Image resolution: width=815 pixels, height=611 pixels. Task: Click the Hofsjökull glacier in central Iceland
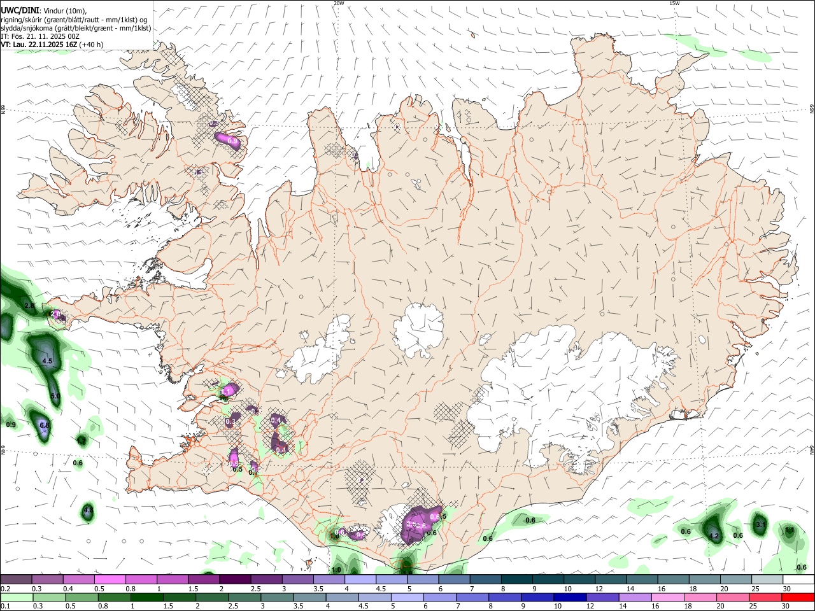pos(418,330)
